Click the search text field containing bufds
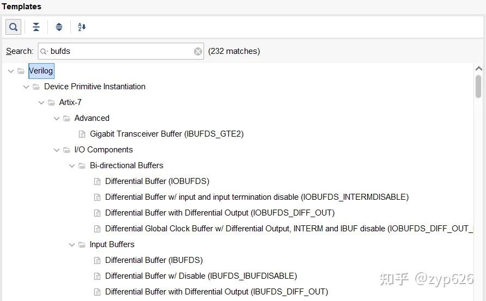The height and width of the screenshot is (301, 486). click(x=120, y=51)
